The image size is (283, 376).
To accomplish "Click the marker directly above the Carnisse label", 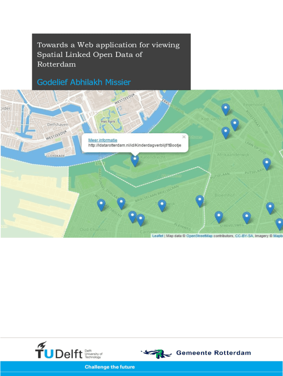I will tap(140, 220).
